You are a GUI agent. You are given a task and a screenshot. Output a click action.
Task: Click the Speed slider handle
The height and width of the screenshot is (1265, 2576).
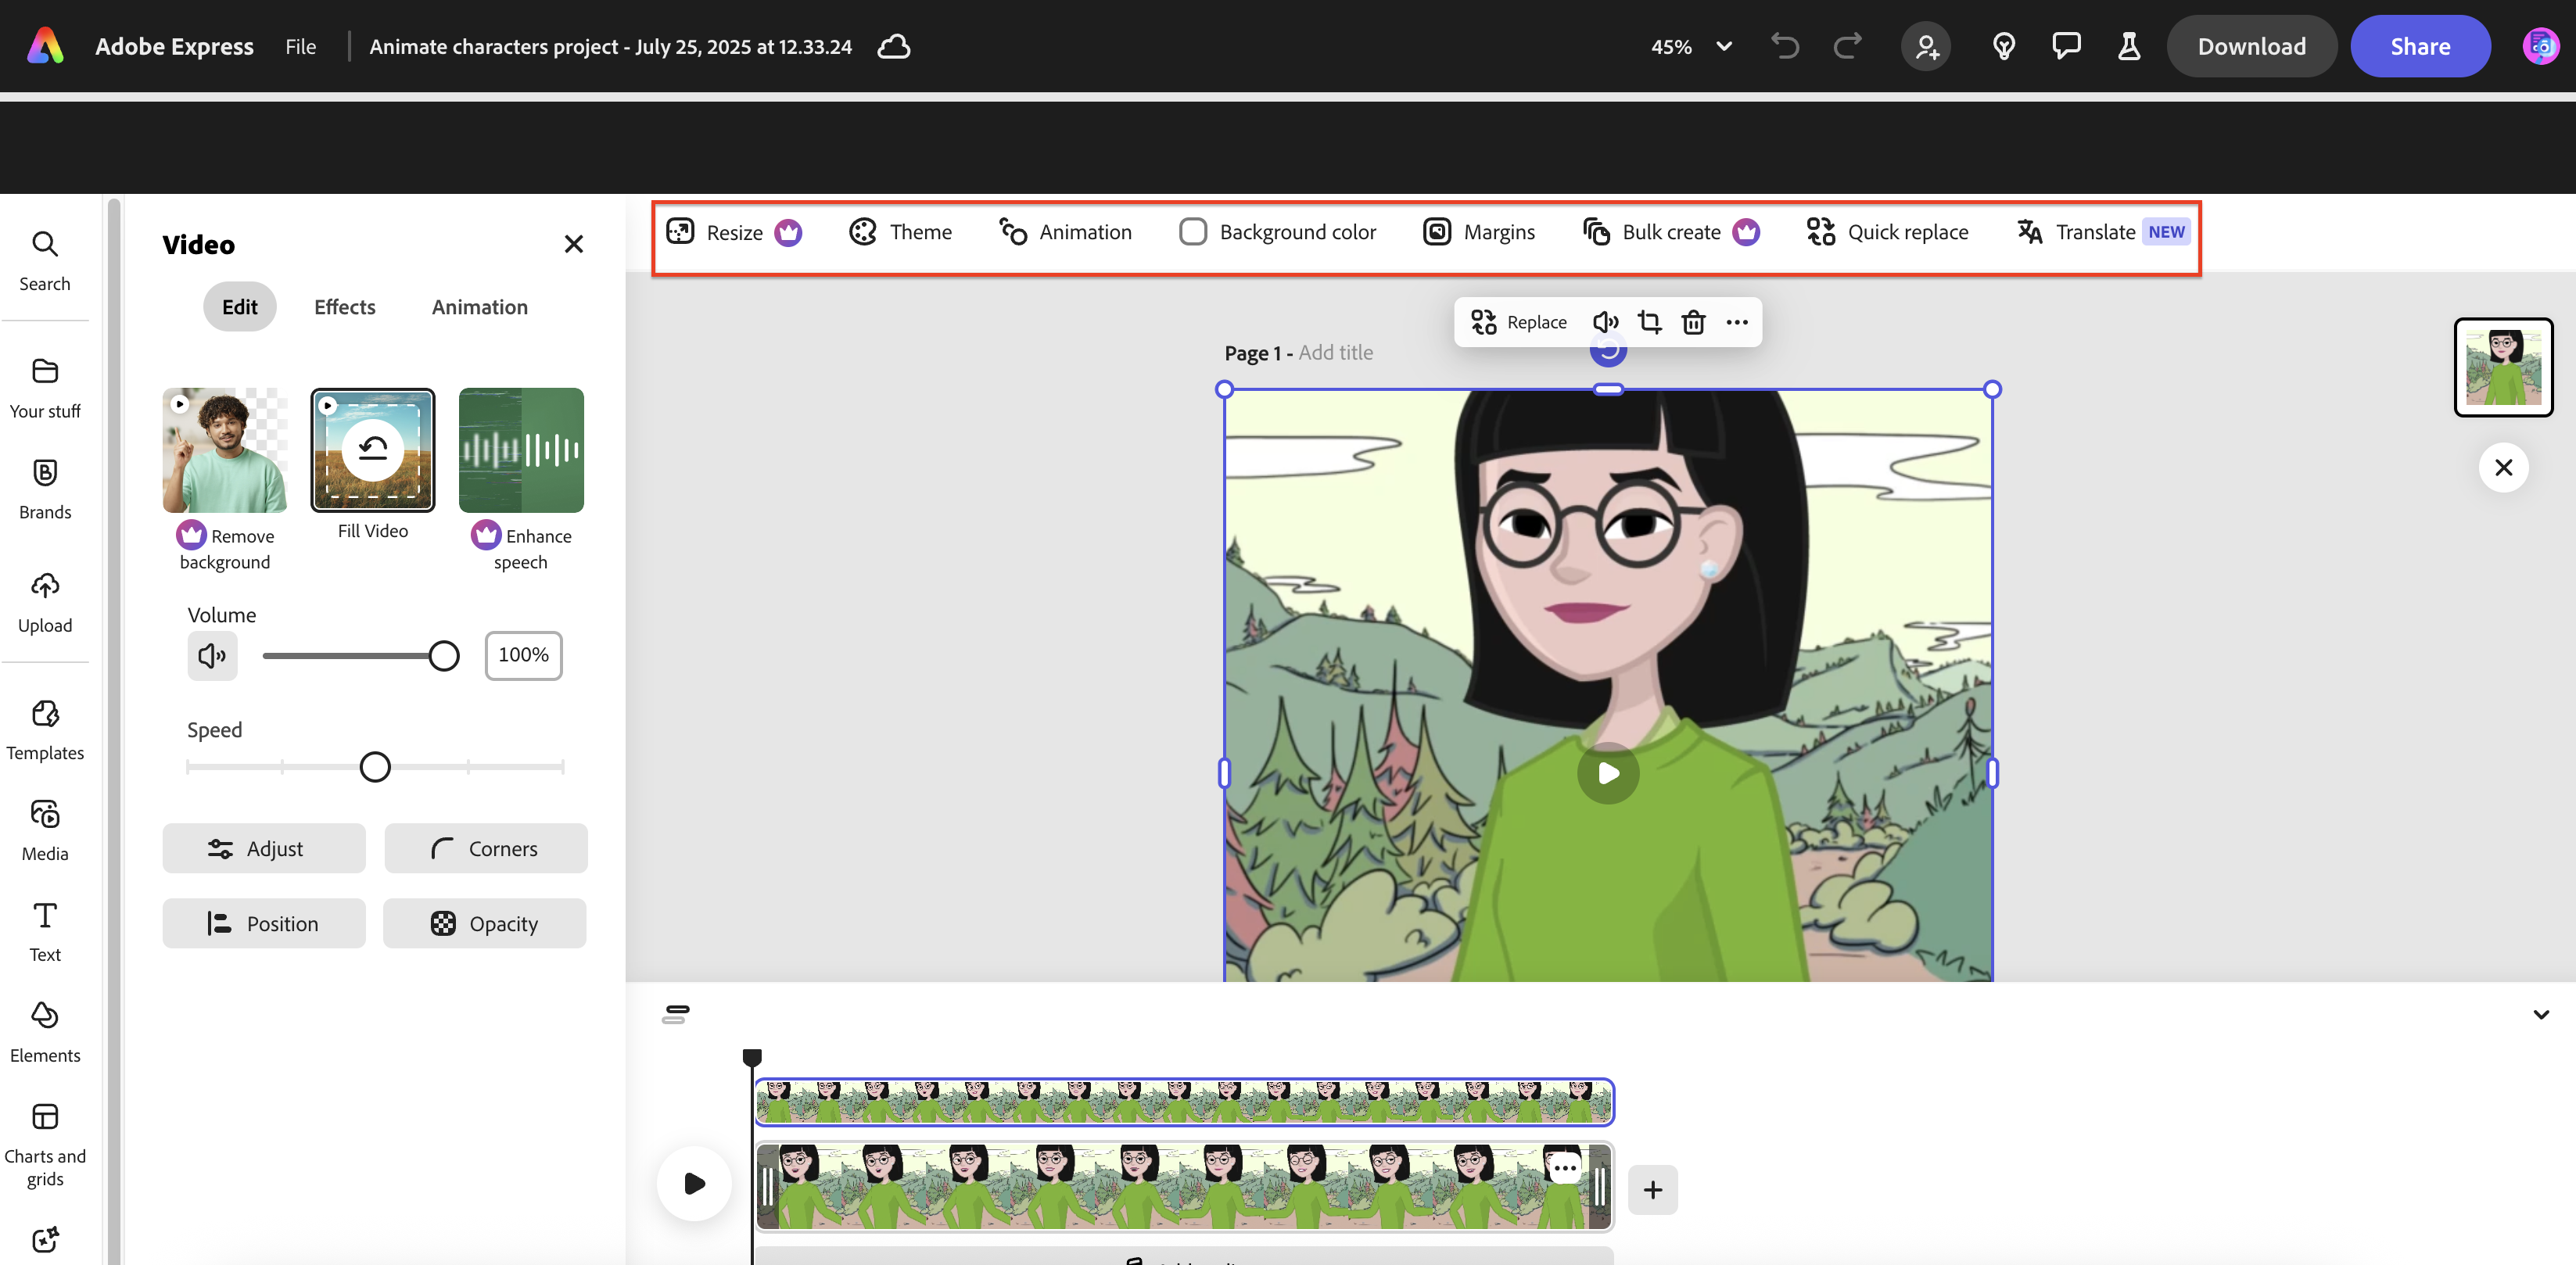point(375,767)
